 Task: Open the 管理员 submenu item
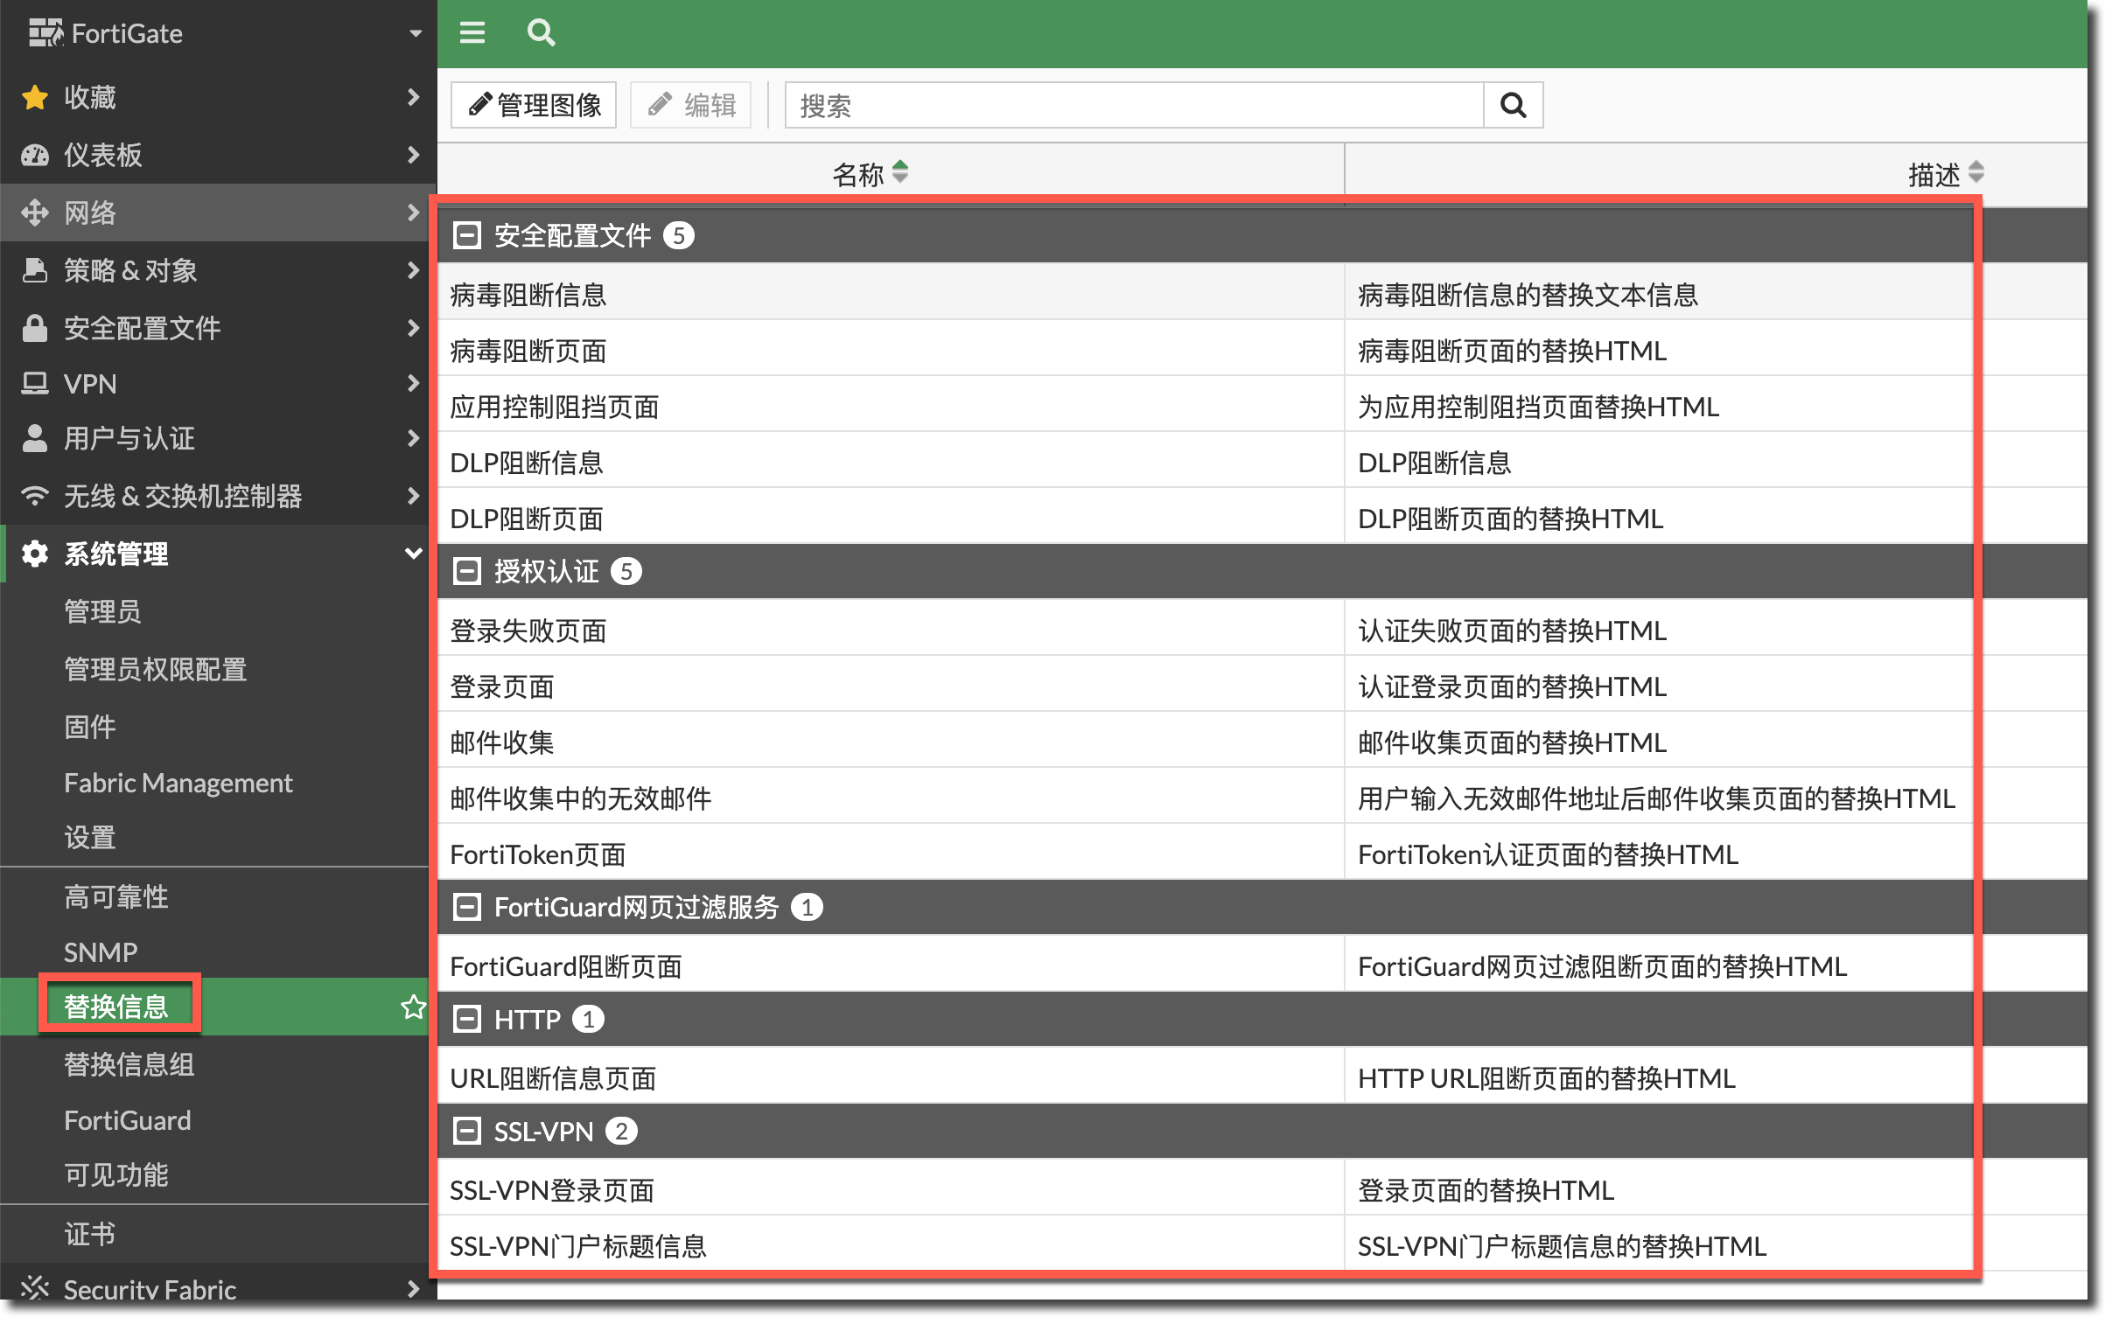pyautogui.click(x=103, y=611)
